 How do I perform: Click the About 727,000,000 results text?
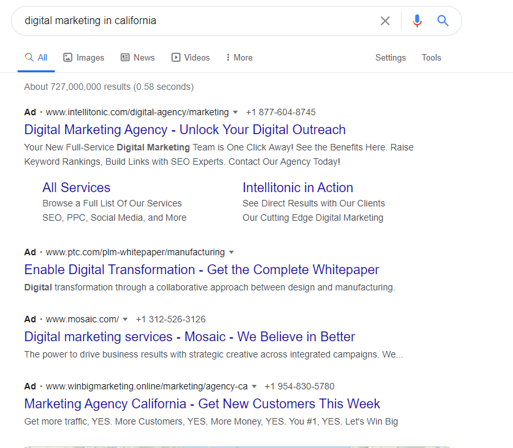[109, 87]
